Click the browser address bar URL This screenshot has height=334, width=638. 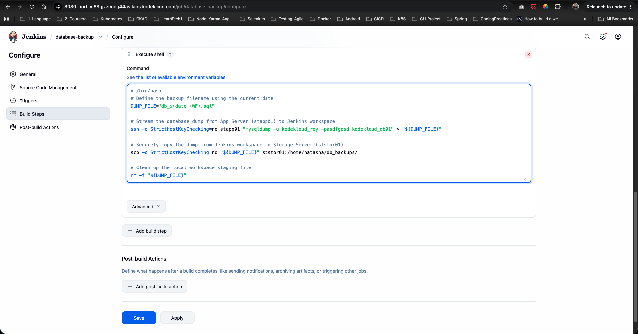(155, 7)
